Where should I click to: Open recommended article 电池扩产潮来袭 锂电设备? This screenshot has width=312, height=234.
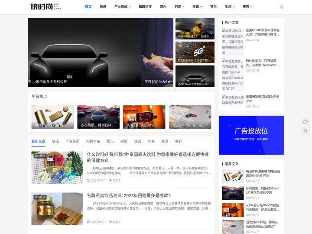click(x=263, y=173)
